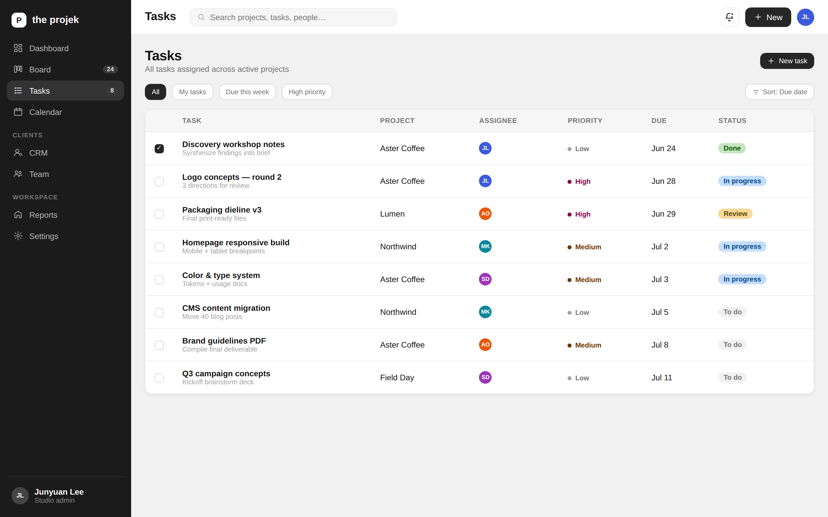Select the All filter tab
This screenshot has width=828, height=517.
tap(155, 92)
